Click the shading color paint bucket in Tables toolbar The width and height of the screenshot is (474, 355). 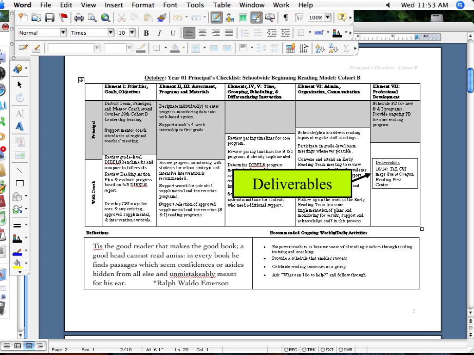coord(175,48)
